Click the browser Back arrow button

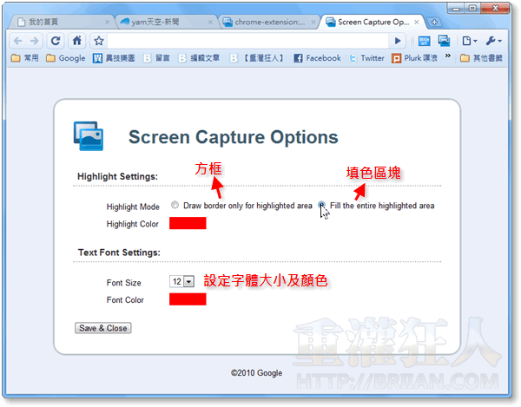click(x=20, y=41)
